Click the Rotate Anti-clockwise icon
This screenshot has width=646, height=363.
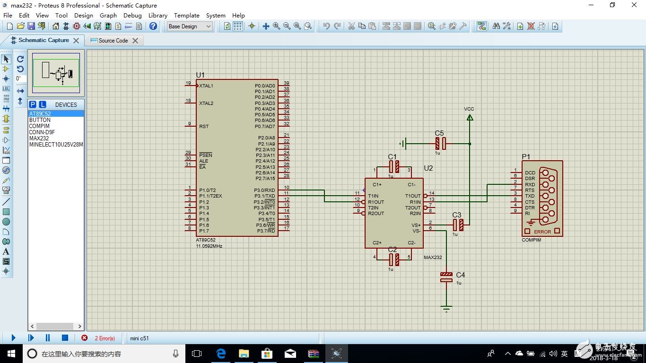click(x=20, y=69)
